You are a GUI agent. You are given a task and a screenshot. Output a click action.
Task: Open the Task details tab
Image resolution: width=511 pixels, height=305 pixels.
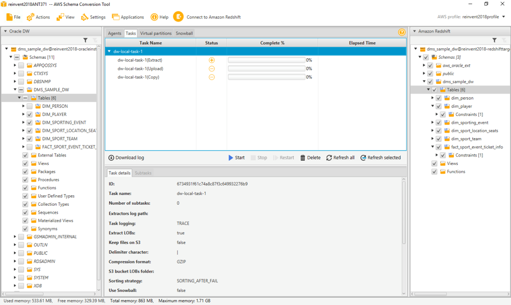tap(120, 173)
